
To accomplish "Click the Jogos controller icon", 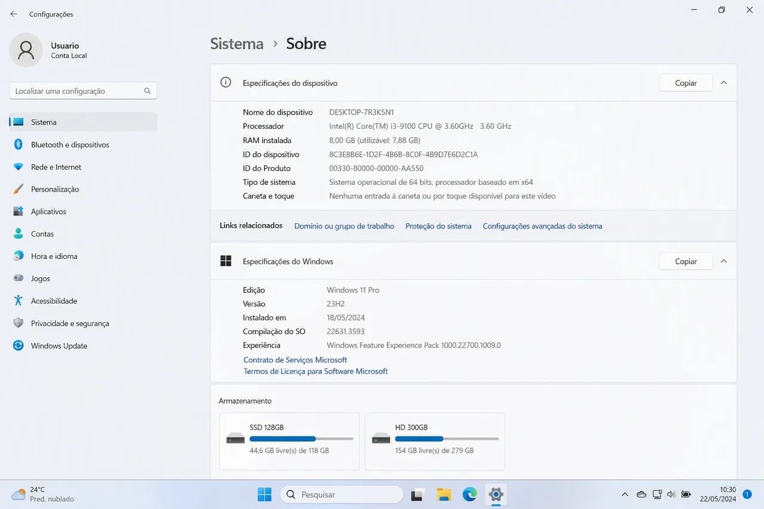I will coord(19,278).
